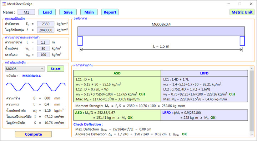Close the Metal Sheet Design window

(251, 4)
